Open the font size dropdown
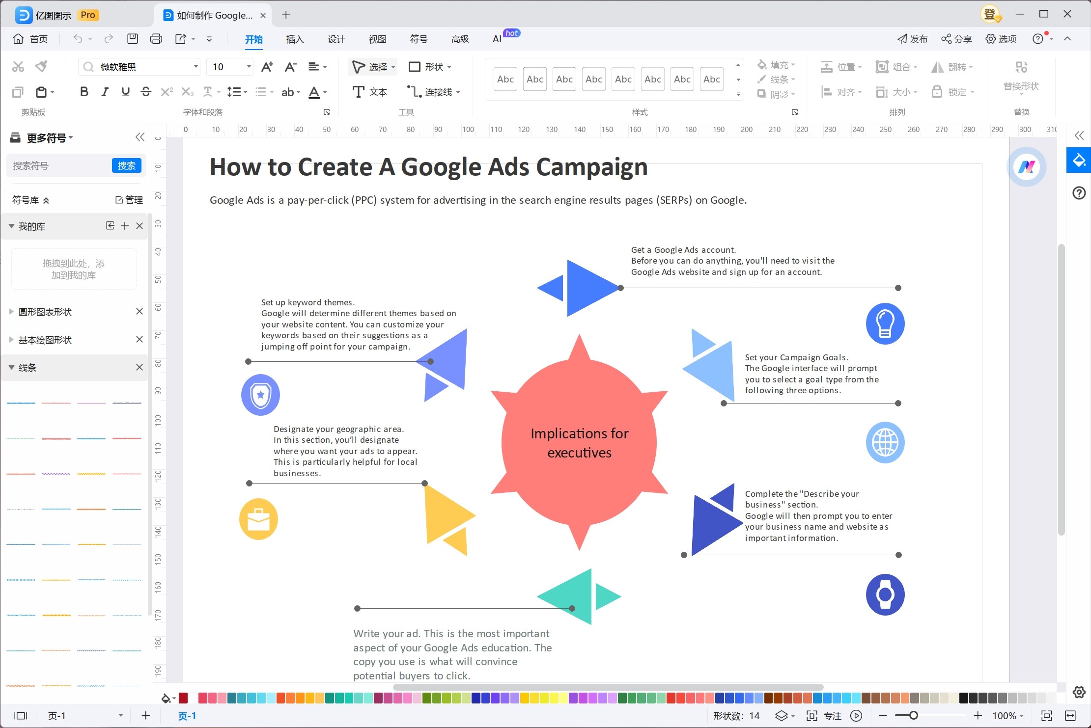Image resolution: width=1091 pixels, height=728 pixels. click(x=249, y=67)
